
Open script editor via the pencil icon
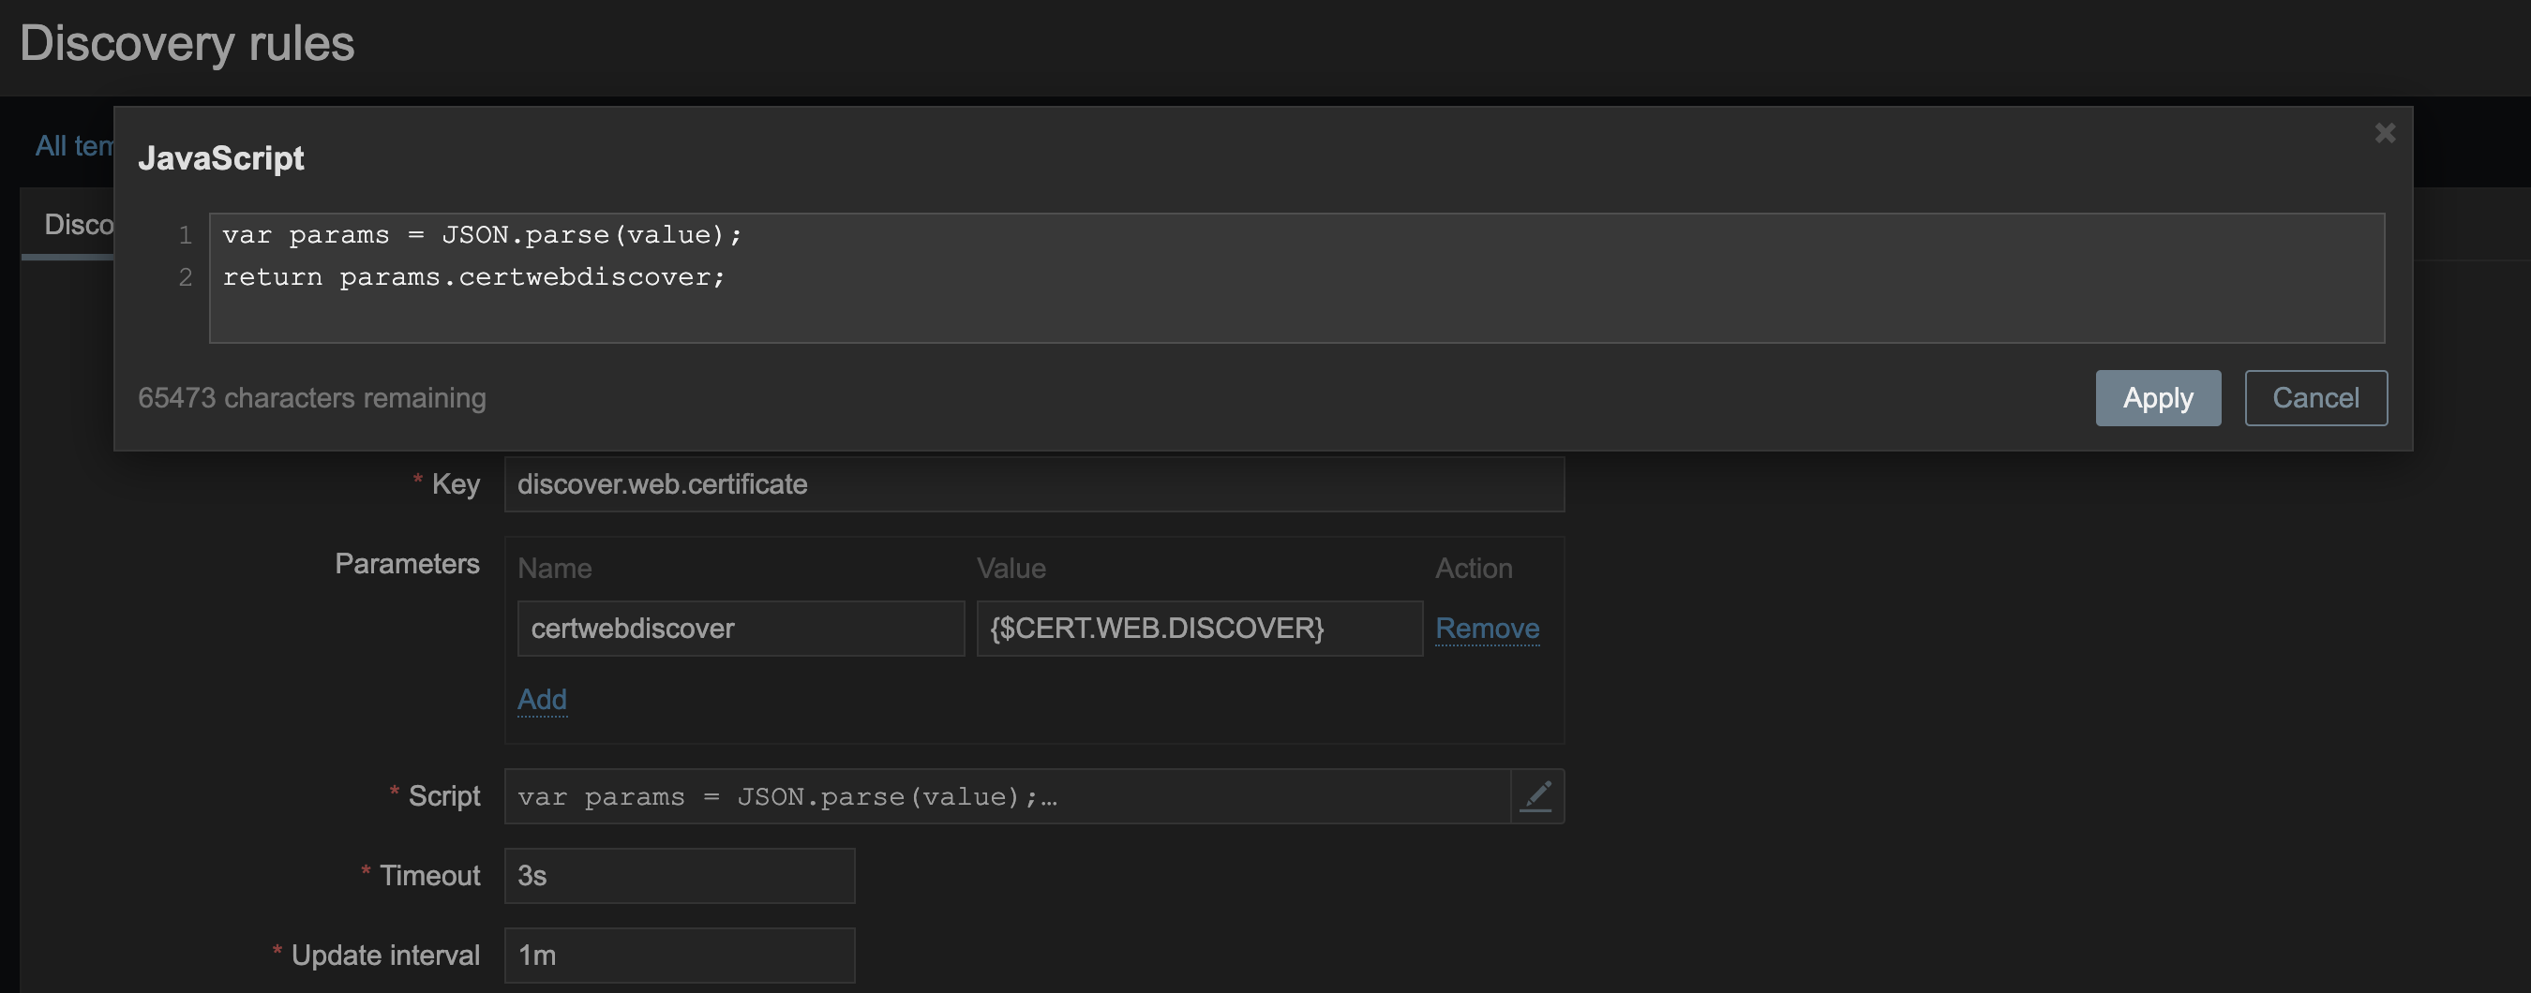coord(1536,795)
